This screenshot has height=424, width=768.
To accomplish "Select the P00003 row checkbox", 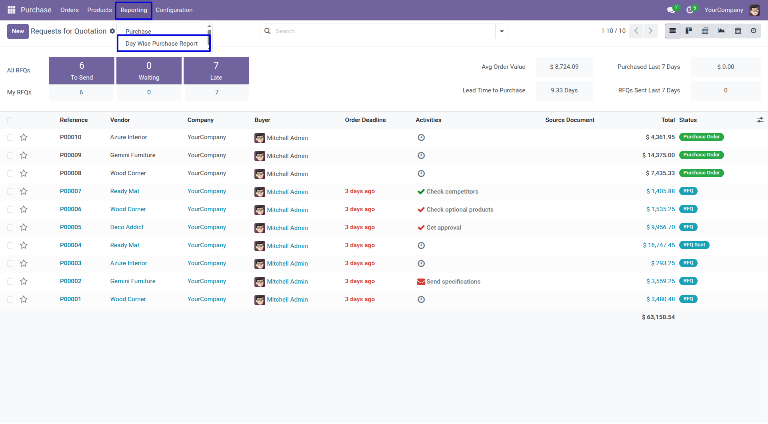I will (x=10, y=264).
